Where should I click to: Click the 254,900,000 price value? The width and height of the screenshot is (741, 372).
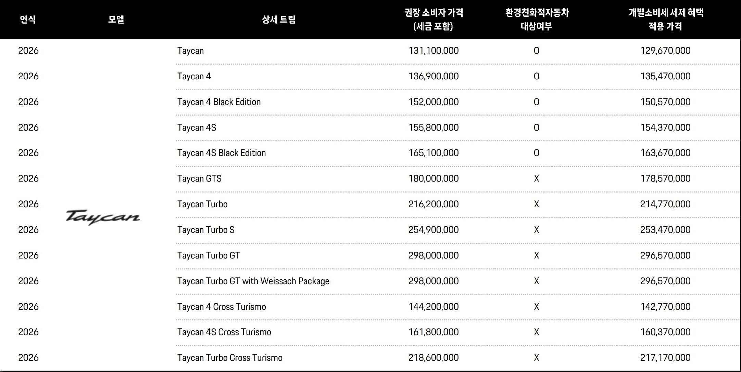tap(434, 230)
